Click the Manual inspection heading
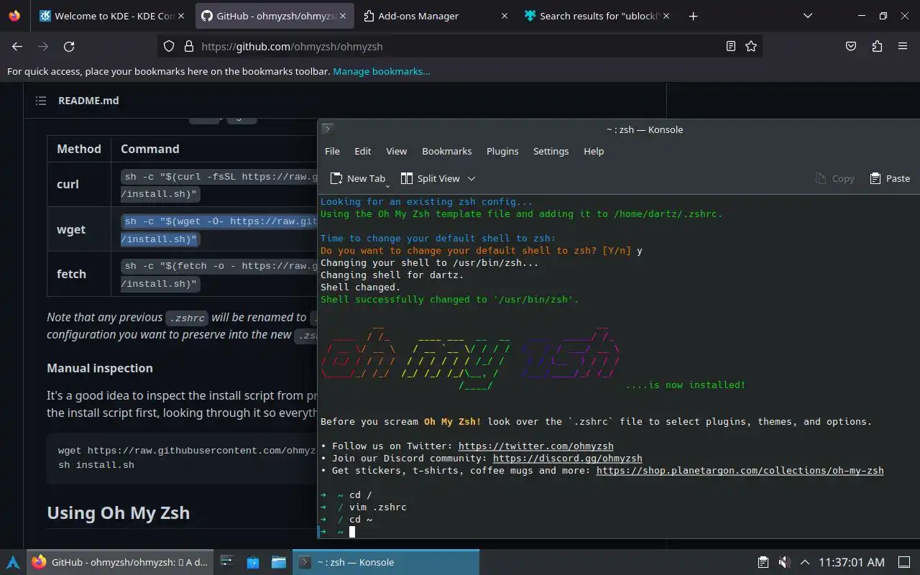 tap(100, 368)
